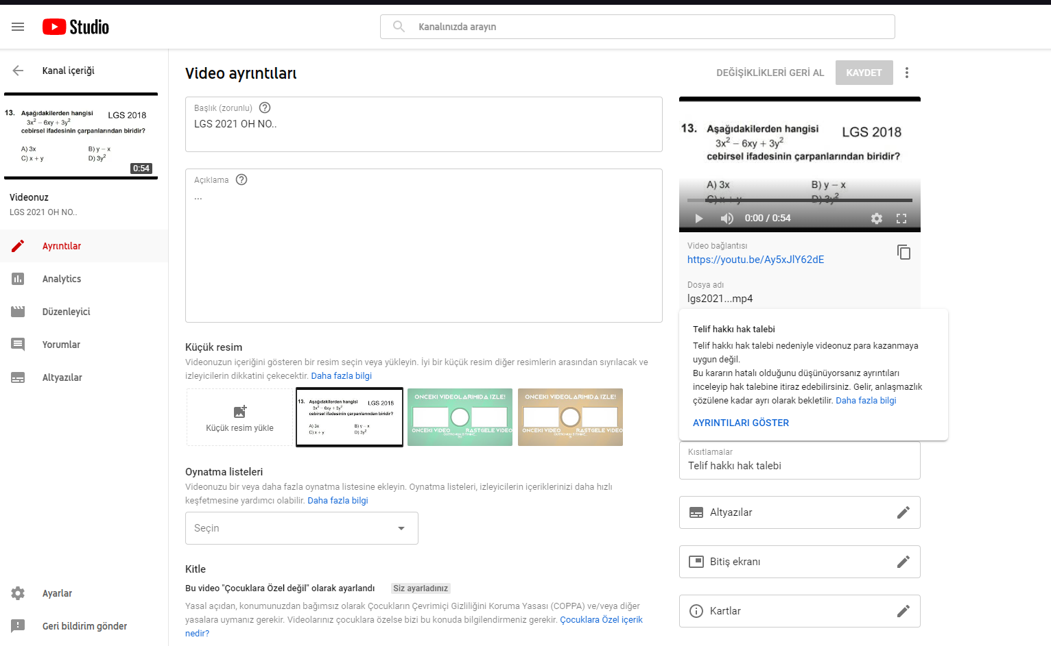
Task: Seek on the video progress bar
Action: pyautogui.click(x=800, y=200)
